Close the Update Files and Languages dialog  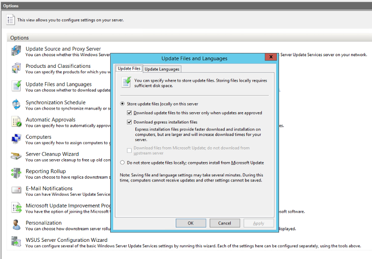[x=271, y=57]
